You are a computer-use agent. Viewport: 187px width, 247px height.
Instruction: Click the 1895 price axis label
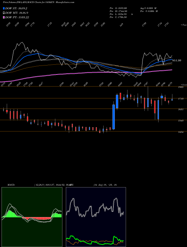pyautogui.click(x=181, y=87)
